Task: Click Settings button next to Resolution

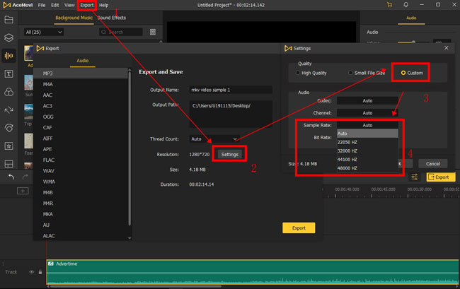Action: coord(230,154)
